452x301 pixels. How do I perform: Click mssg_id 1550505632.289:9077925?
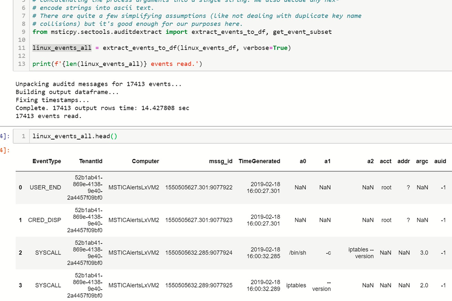click(x=199, y=286)
